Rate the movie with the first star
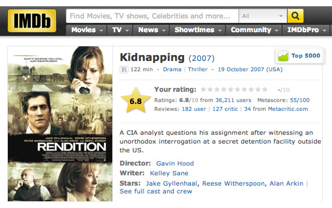The height and width of the screenshot is (208, 332). point(203,89)
